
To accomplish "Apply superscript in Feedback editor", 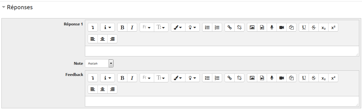I will point(333,78).
